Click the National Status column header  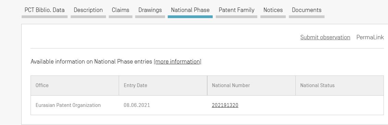[340, 85]
